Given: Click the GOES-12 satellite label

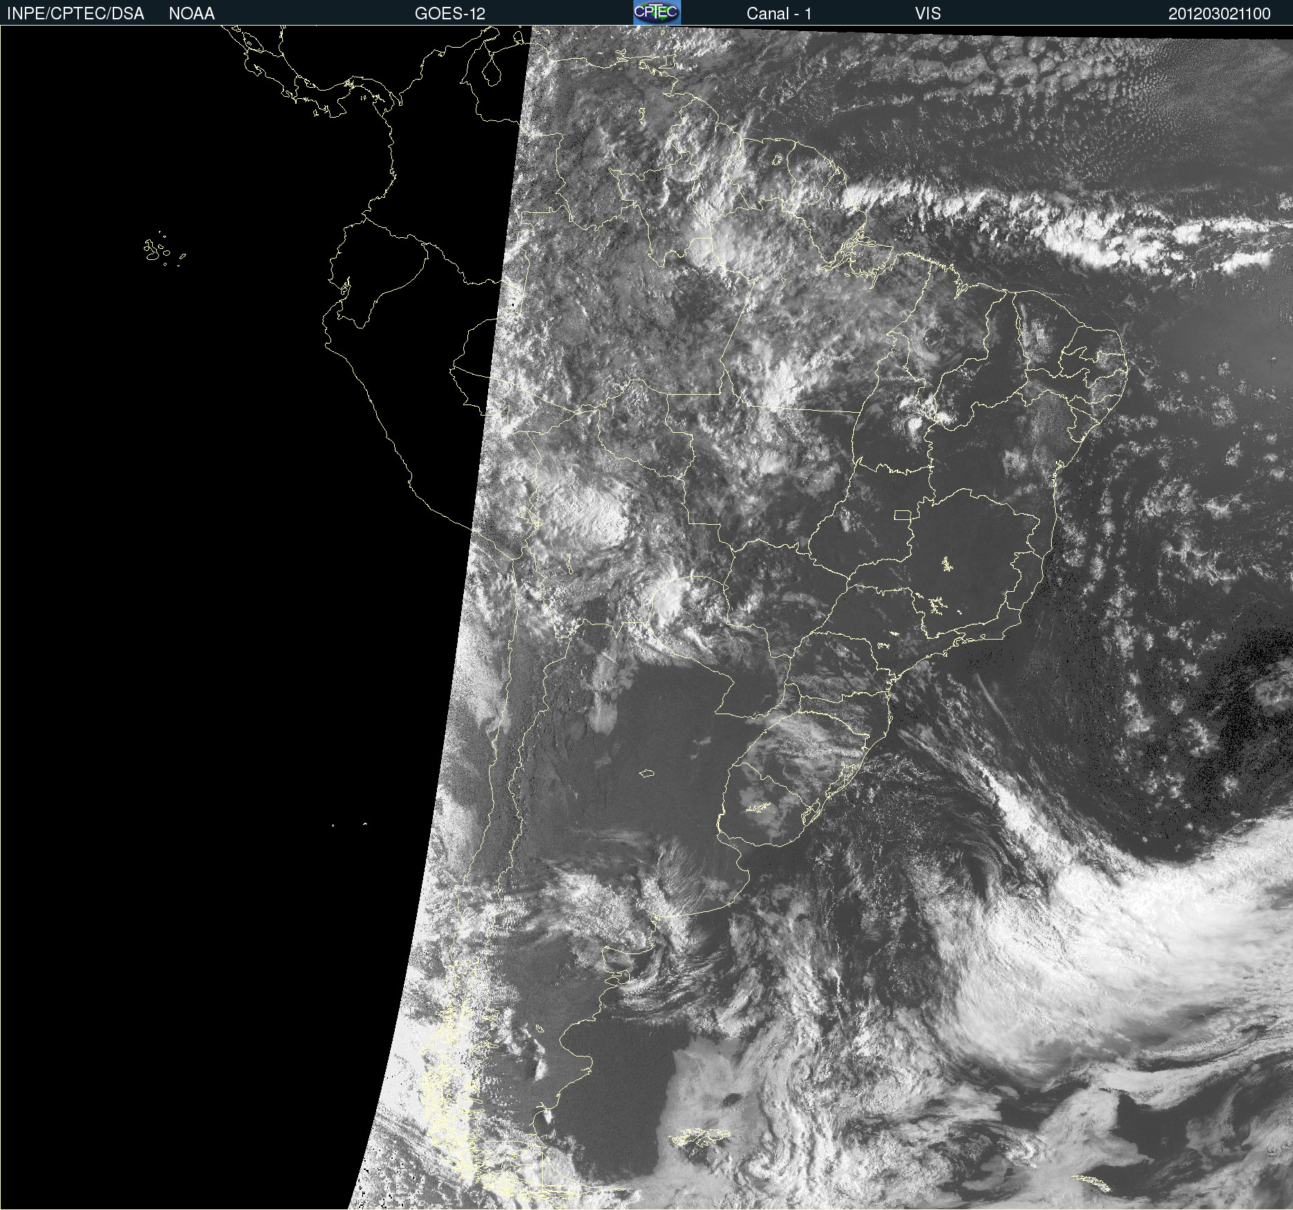Looking at the screenshot, I should coord(450,13).
